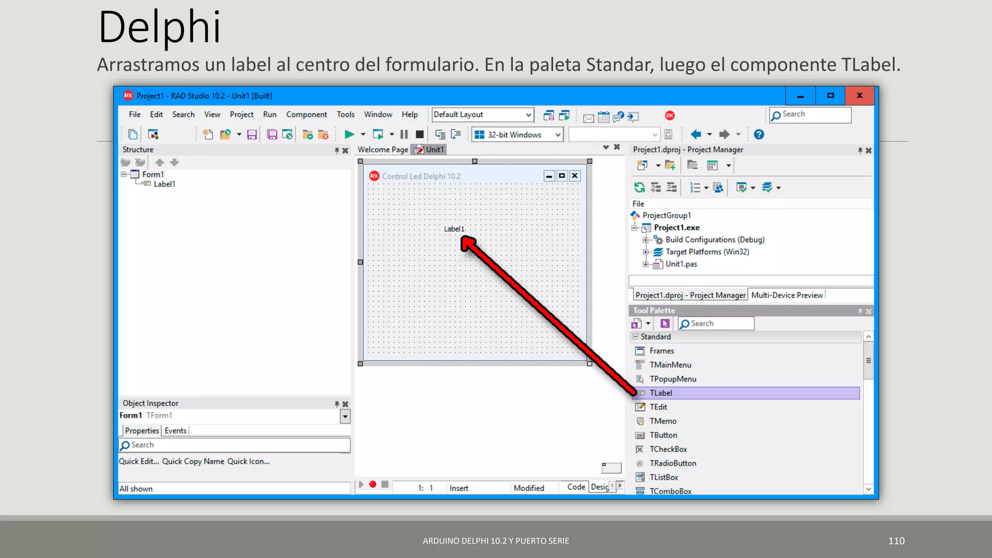Click the Tool Palette scroll down arrow

coord(868,489)
